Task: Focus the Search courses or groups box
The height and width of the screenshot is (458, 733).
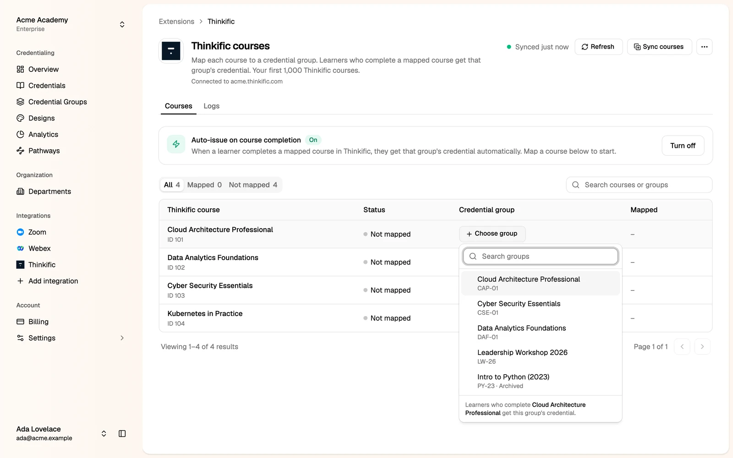Action: (x=639, y=185)
